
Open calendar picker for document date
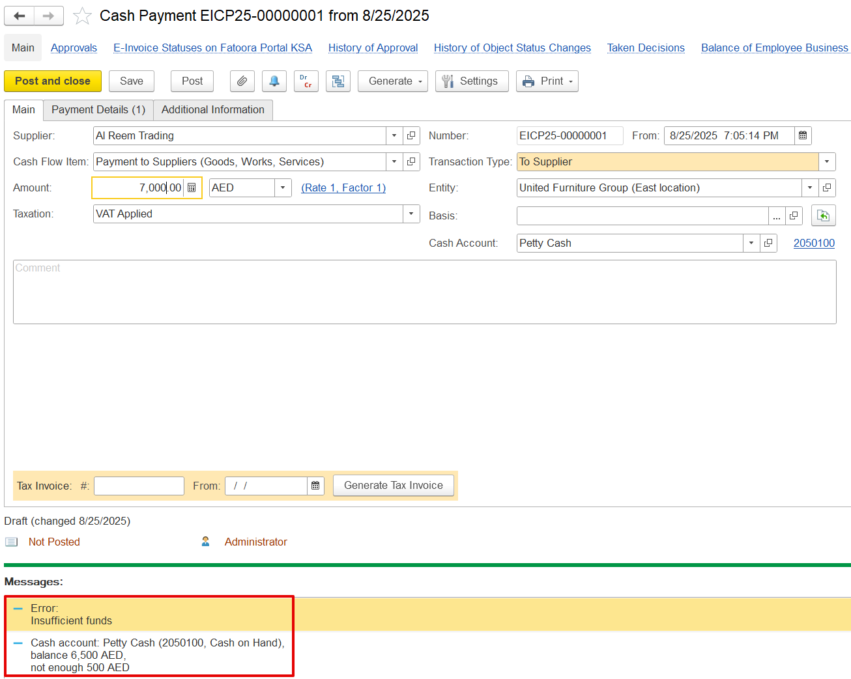coord(803,136)
